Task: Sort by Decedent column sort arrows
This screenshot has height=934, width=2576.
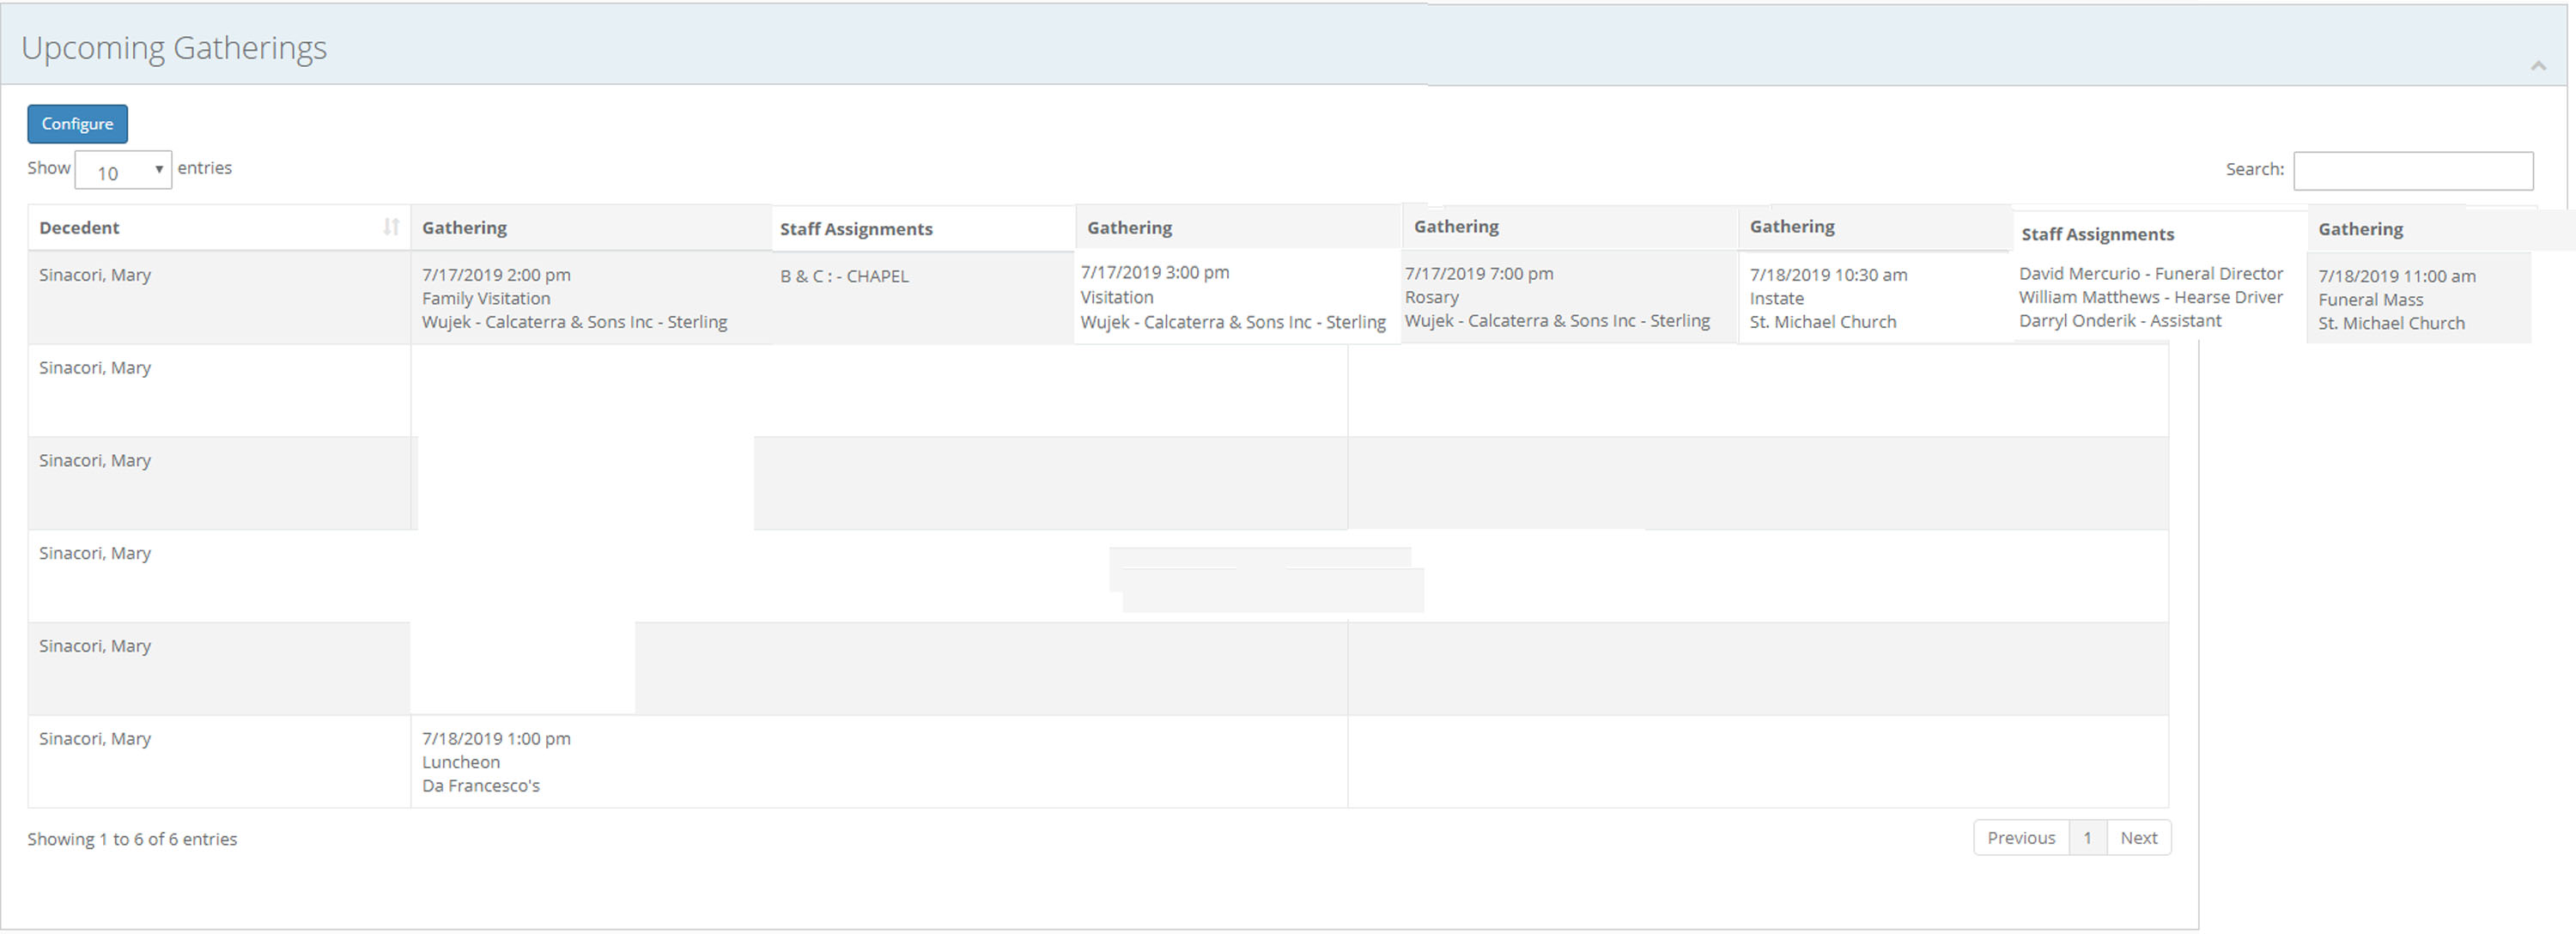Action: coord(391,227)
